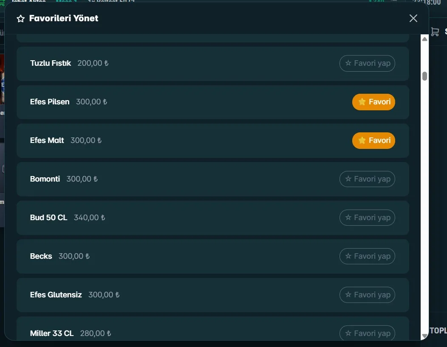Unfavorite Efes Malt item
This screenshot has width=447, height=347.
(x=373, y=140)
